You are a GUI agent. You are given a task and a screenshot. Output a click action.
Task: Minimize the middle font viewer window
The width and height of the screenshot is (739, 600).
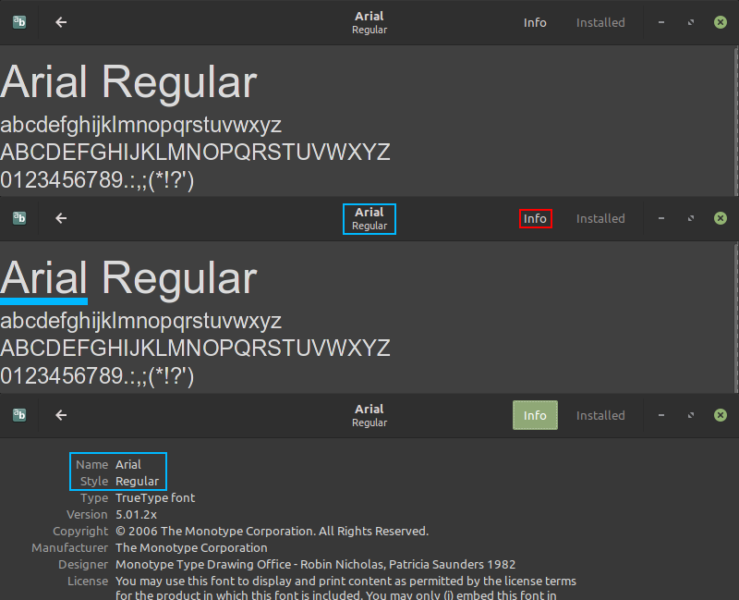tap(661, 218)
